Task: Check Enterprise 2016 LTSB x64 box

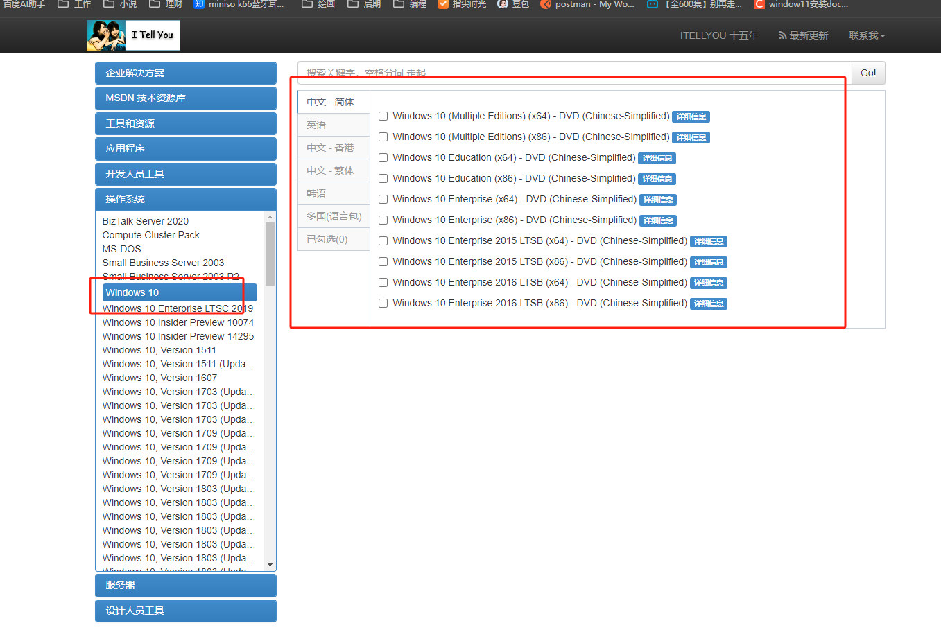Action: [x=383, y=283]
